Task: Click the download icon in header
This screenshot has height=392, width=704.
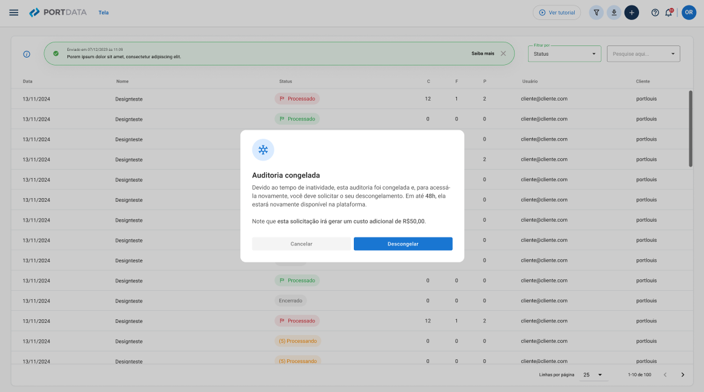Action: tap(614, 12)
